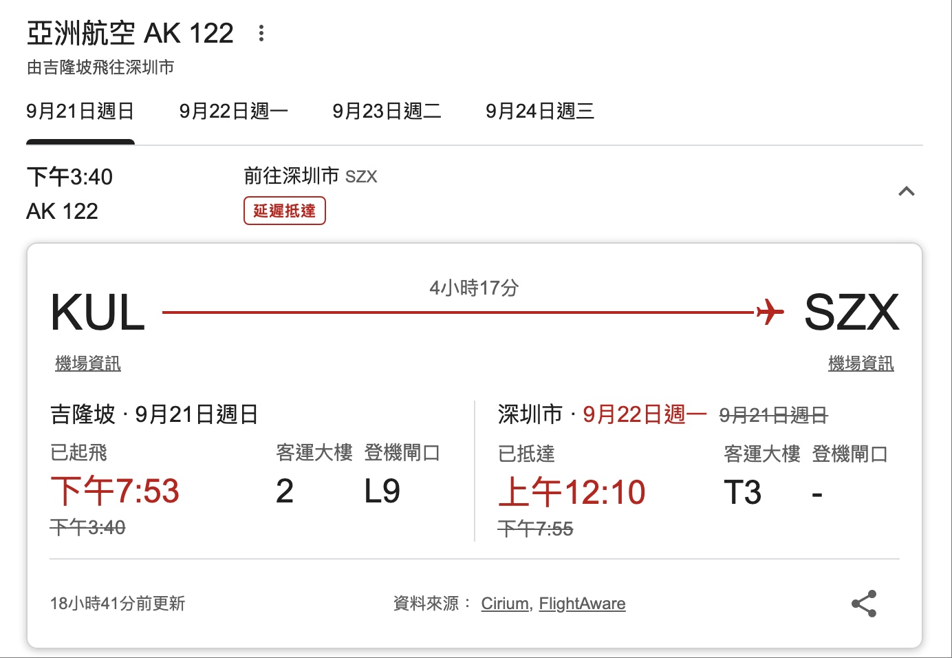Click the 亞洲航空 AK 122 flight title
Viewport: 952px width, 658px height.
pos(131,32)
